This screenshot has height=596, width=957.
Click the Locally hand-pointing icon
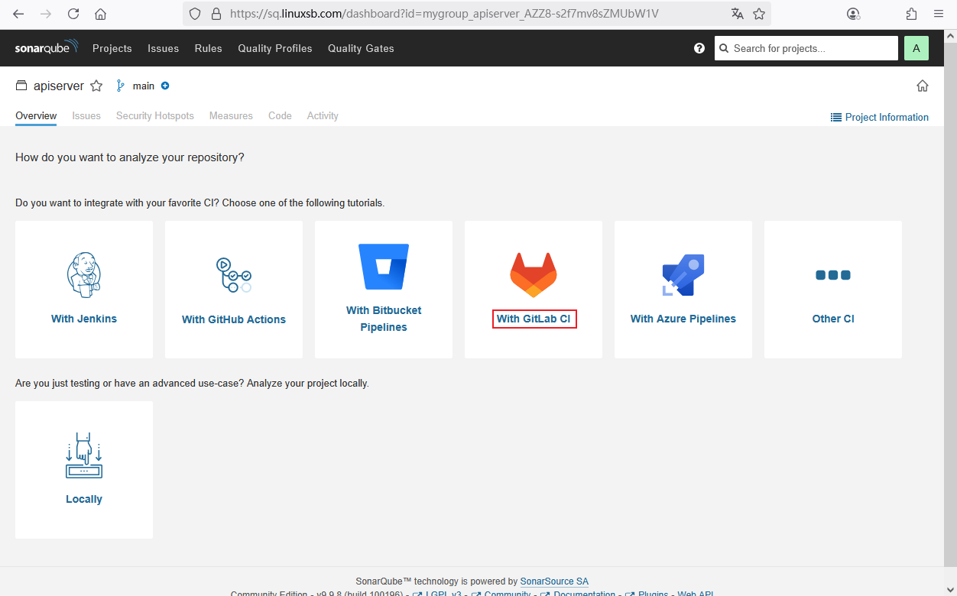[x=84, y=455]
